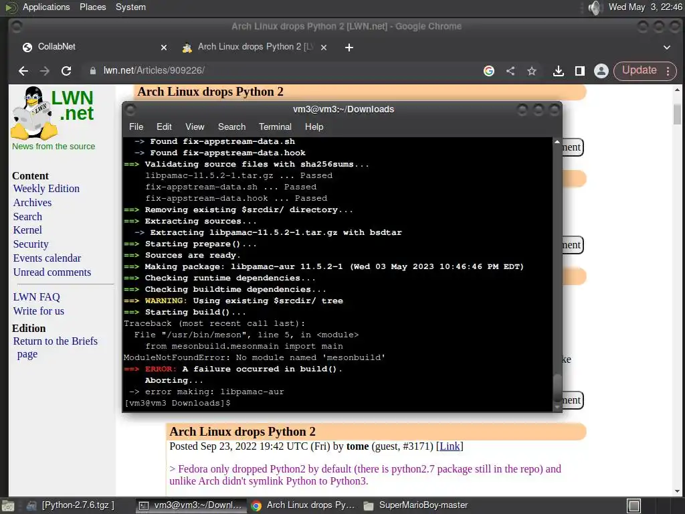Image resolution: width=685 pixels, height=514 pixels.
Task: Open a new Chrome tab
Action: (x=349, y=48)
